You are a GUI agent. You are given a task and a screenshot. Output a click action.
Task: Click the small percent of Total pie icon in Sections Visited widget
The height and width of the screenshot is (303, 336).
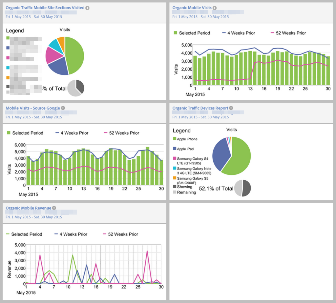(76, 88)
